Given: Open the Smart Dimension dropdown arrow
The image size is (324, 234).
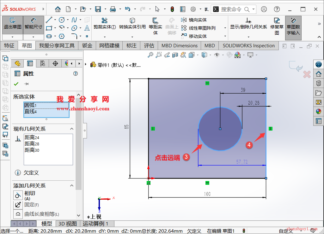Looking at the screenshot, I should tap(33, 37).
